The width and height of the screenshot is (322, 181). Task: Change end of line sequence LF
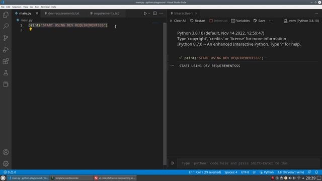(254, 172)
